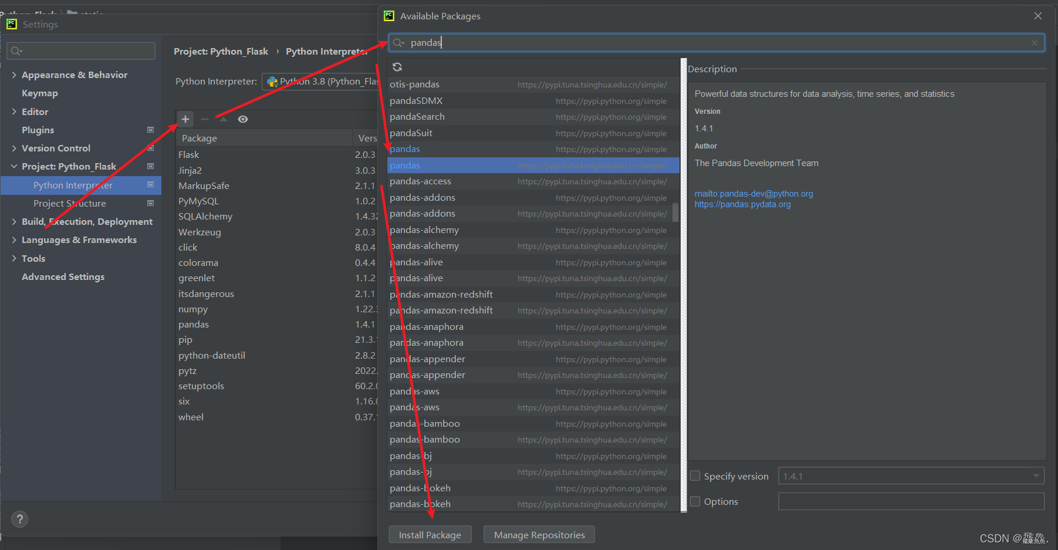Expand Appearance & Behavior section
The width and height of the screenshot is (1058, 550).
[x=14, y=75]
